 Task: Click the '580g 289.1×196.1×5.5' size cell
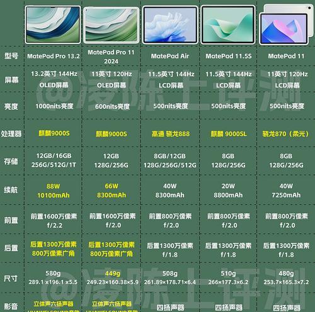coord(53,278)
